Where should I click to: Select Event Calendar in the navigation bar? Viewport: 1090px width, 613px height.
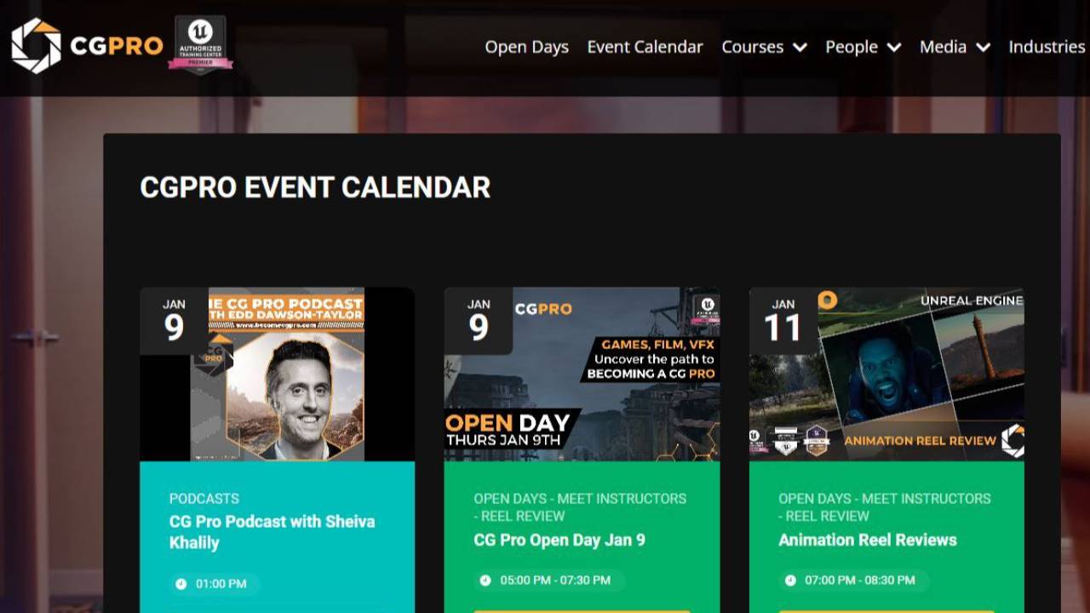[x=645, y=48]
